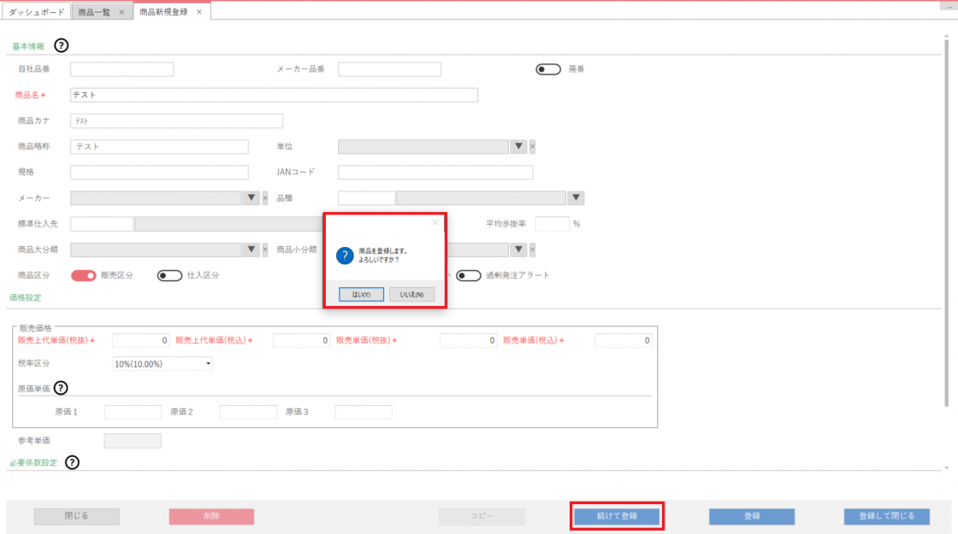Close the confirmation dialog with its ×
958x534 pixels.
click(x=435, y=222)
